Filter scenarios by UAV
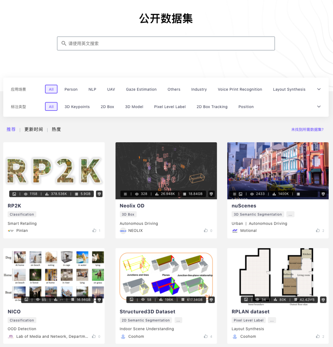 pyautogui.click(x=111, y=89)
